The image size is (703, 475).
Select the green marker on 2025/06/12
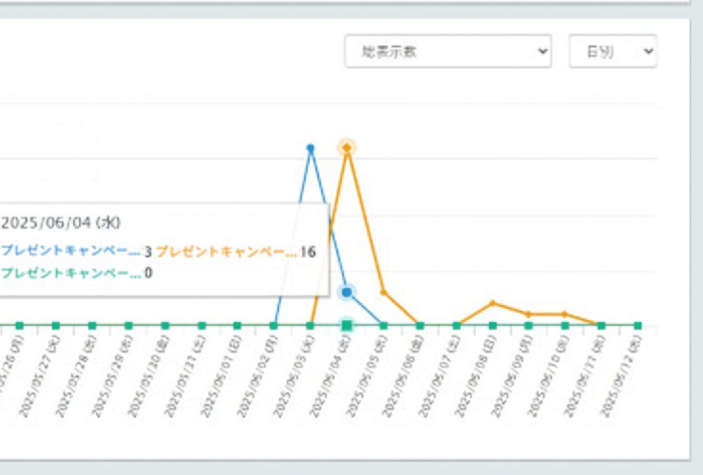pyautogui.click(x=638, y=326)
